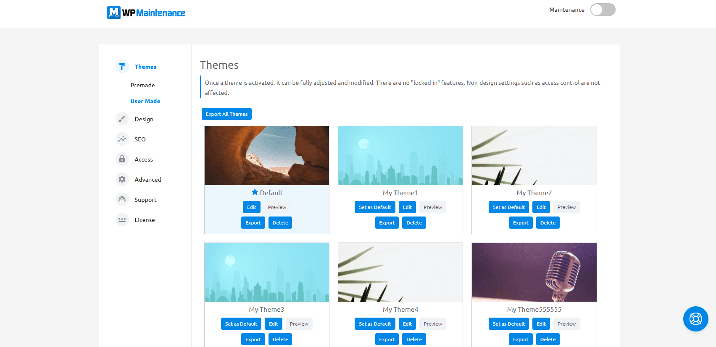
Task: Open the SEO section
Action: tap(140, 139)
